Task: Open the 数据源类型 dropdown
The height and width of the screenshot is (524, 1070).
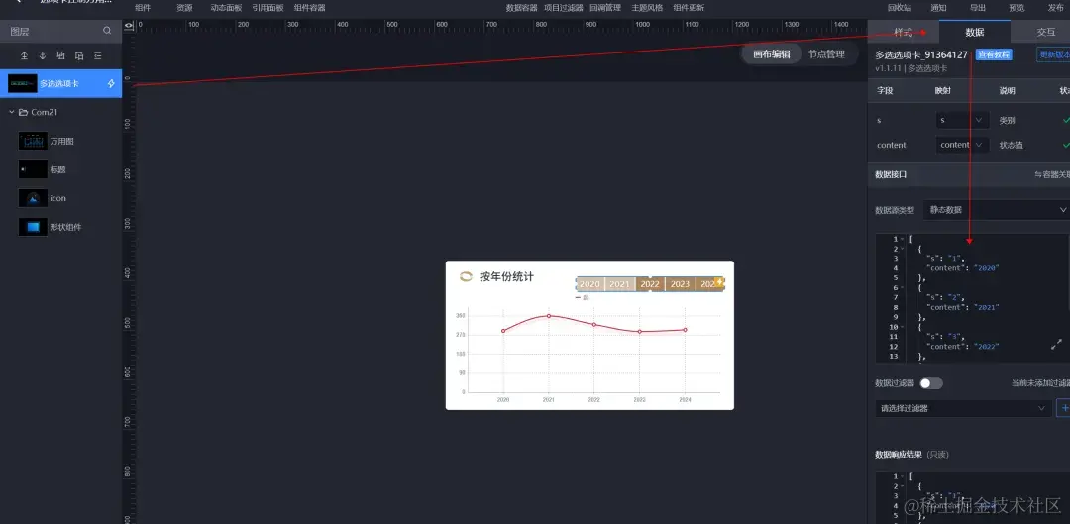Action: pos(997,209)
